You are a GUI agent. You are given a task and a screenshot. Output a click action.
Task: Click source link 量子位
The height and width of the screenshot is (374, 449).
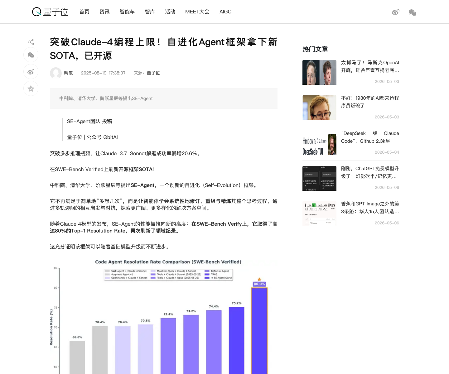pos(153,73)
